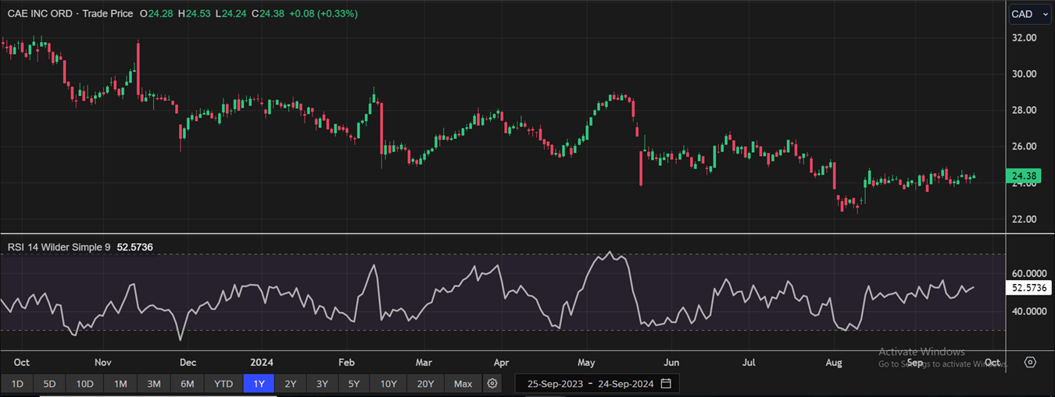Select the 10Y time range

pyautogui.click(x=388, y=384)
